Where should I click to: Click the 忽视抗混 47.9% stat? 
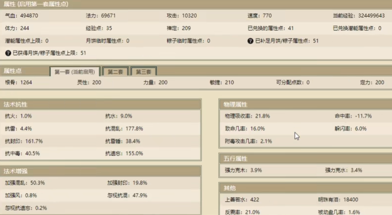click(127, 196)
